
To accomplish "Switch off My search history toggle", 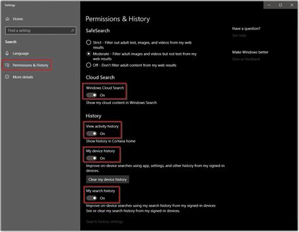I will point(91,198).
